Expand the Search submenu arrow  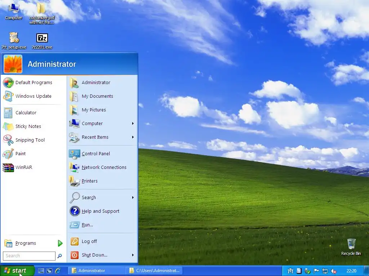click(x=133, y=198)
